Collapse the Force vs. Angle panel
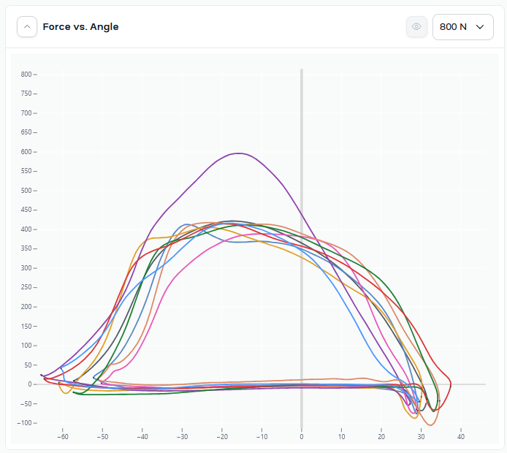 (x=27, y=26)
